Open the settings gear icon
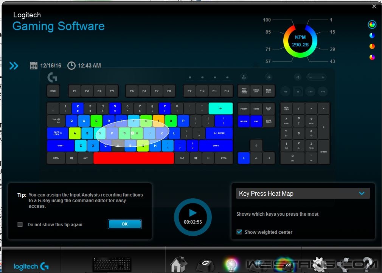This screenshot has height=273, width=382. 319,264
